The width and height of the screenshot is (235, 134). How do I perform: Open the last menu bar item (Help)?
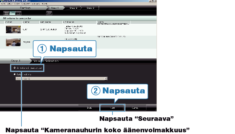pyautogui.click(x=44, y=4)
